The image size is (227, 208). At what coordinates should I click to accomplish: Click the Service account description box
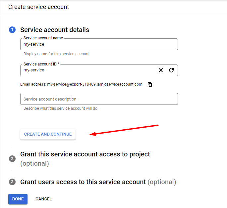pos(99,99)
